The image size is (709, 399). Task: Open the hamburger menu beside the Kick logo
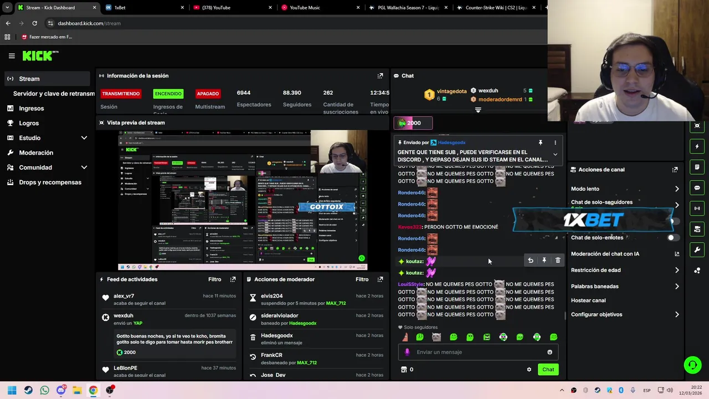coord(12,56)
